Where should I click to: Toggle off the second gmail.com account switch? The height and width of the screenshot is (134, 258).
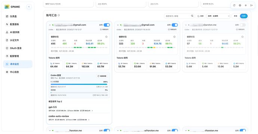click(x=175, y=25)
